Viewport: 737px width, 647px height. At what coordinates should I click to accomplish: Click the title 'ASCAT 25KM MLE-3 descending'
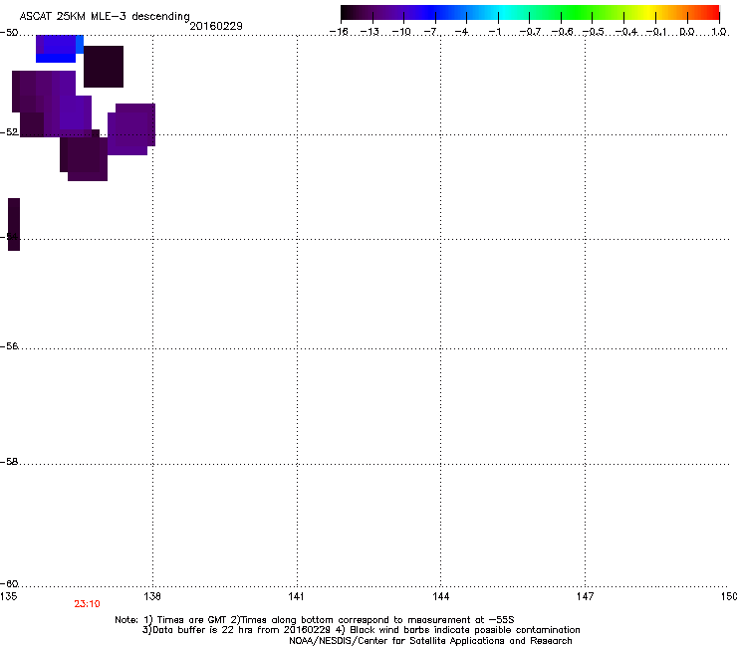105,16
